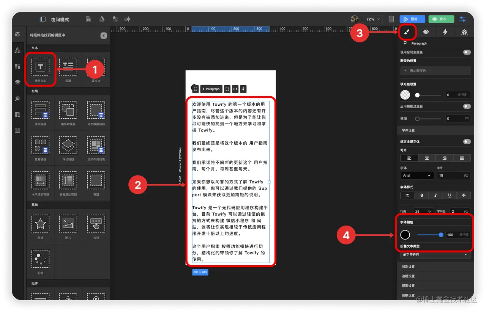
Task: Pick the 标签文本 label text component
Action: click(40, 69)
